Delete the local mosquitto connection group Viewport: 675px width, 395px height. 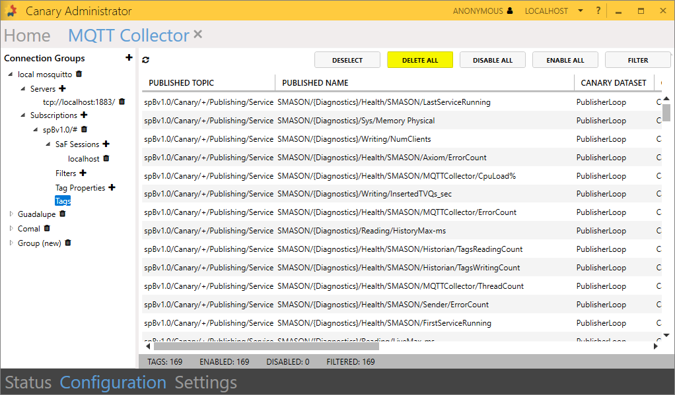[x=79, y=75]
